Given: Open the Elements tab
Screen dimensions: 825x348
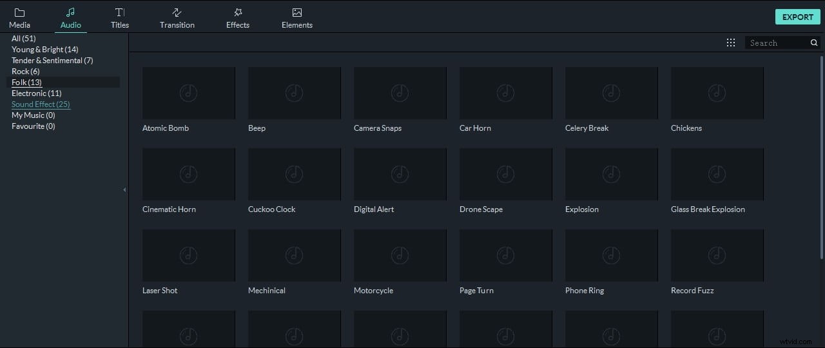Looking at the screenshot, I should 297,18.
